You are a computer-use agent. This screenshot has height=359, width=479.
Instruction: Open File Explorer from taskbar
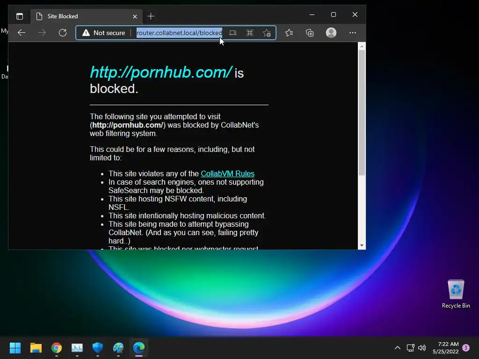[x=36, y=348]
